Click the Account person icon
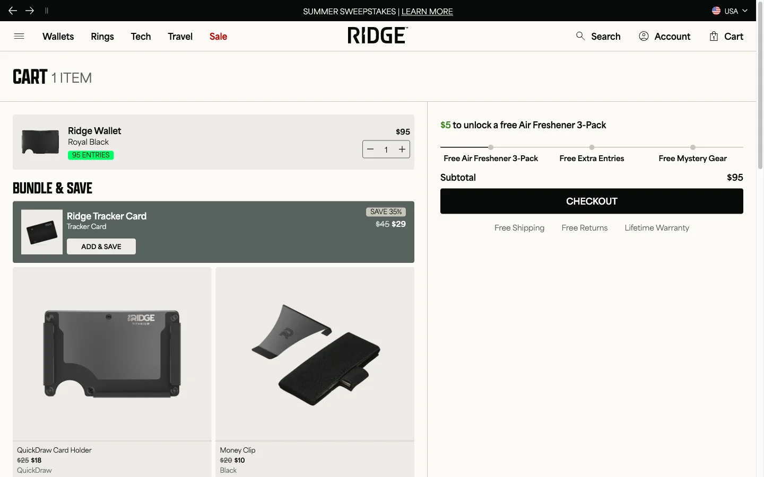 click(644, 36)
